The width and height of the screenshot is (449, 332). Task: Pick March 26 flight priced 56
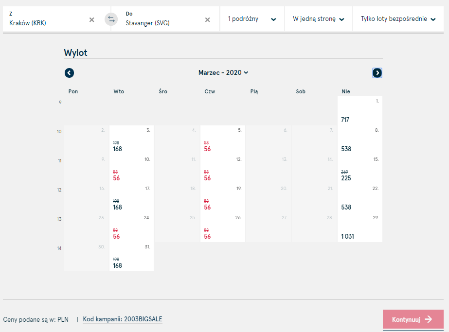(x=223, y=228)
